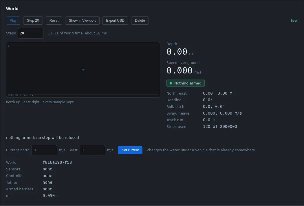This screenshot has height=206, width=304.
Task: Export the world as USD
Action: pos(115,21)
